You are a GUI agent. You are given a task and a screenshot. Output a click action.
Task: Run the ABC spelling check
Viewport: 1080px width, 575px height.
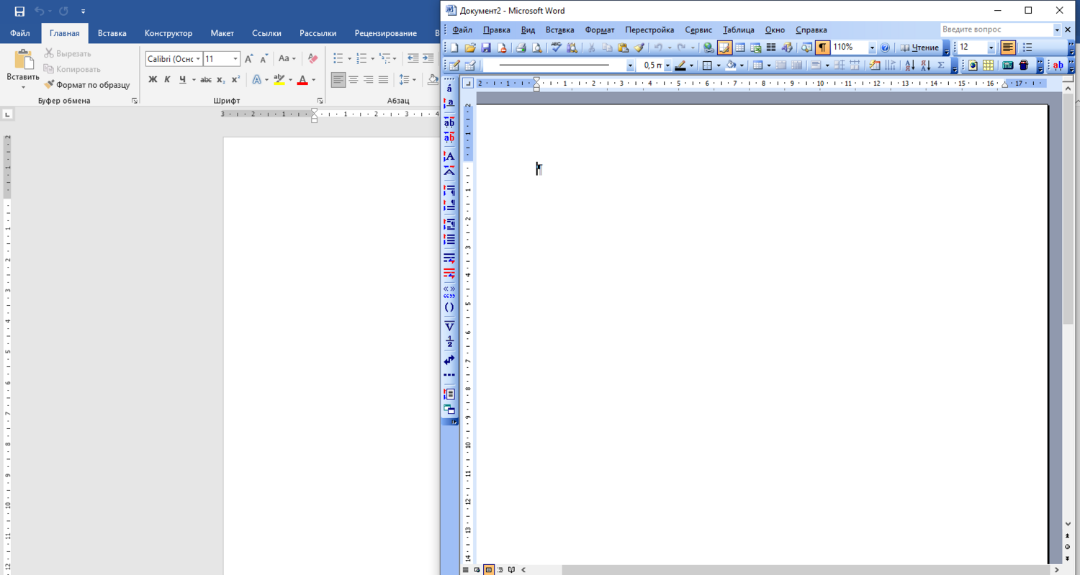[x=557, y=47]
